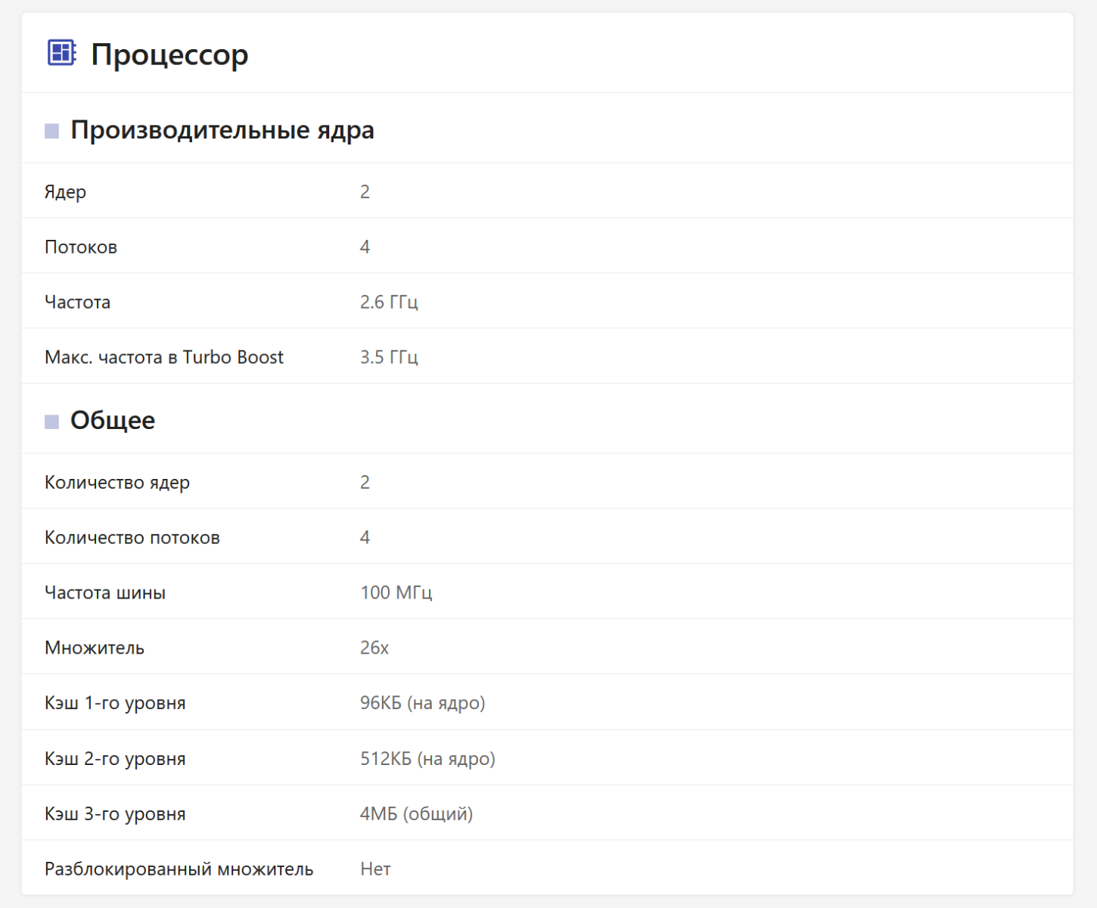Screen dimensions: 1097x908
Task: Click the Множитель row label
Action: pyautogui.click(x=95, y=648)
